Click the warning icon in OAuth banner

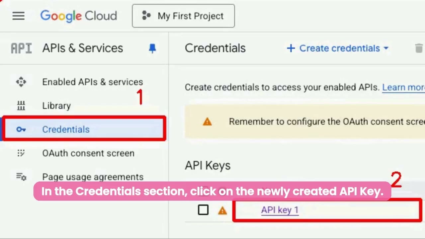coord(207,122)
